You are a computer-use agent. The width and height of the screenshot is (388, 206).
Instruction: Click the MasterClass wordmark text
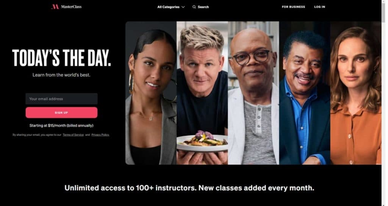71,7
